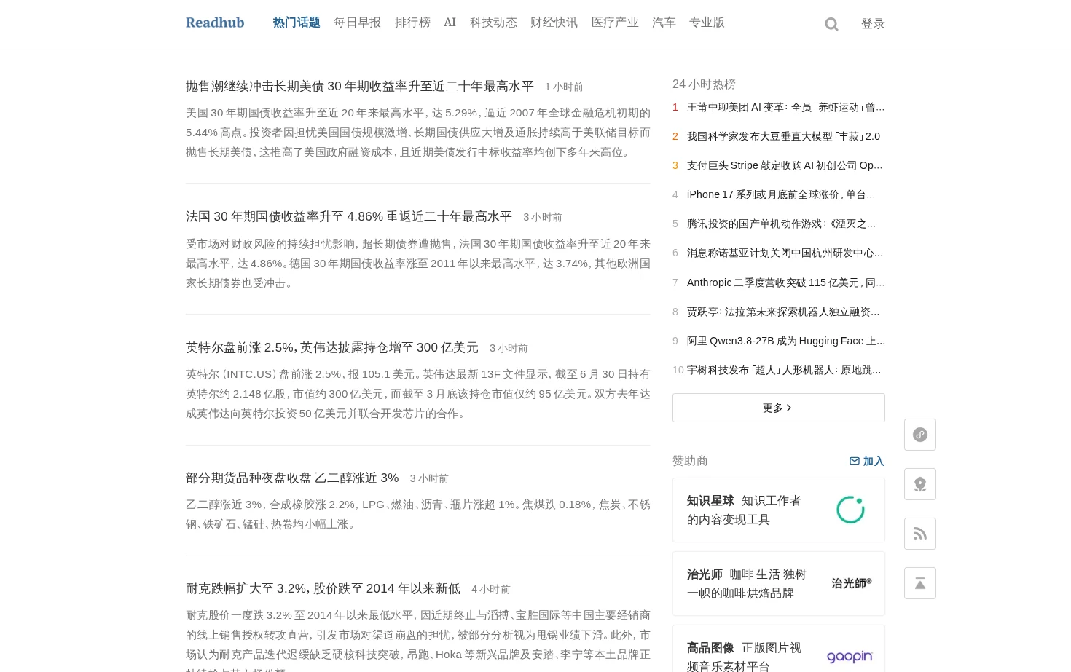
Task: Open the 专业版 page
Action: click(x=707, y=23)
